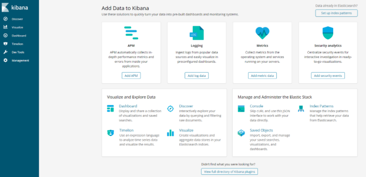Screen dimensions: 366x177
Task: Click the Logging card title
Action: pos(196,45)
